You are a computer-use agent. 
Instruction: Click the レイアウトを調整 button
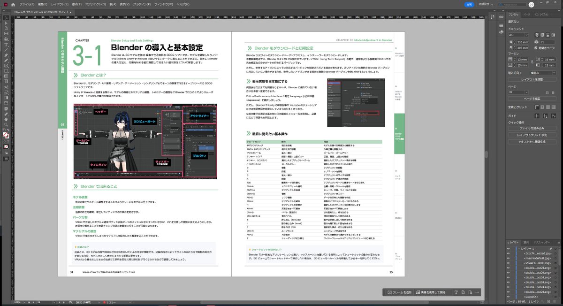(x=533, y=79)
